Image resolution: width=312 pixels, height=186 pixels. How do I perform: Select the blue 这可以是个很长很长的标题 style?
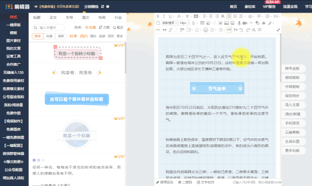(x=77, y=99)
